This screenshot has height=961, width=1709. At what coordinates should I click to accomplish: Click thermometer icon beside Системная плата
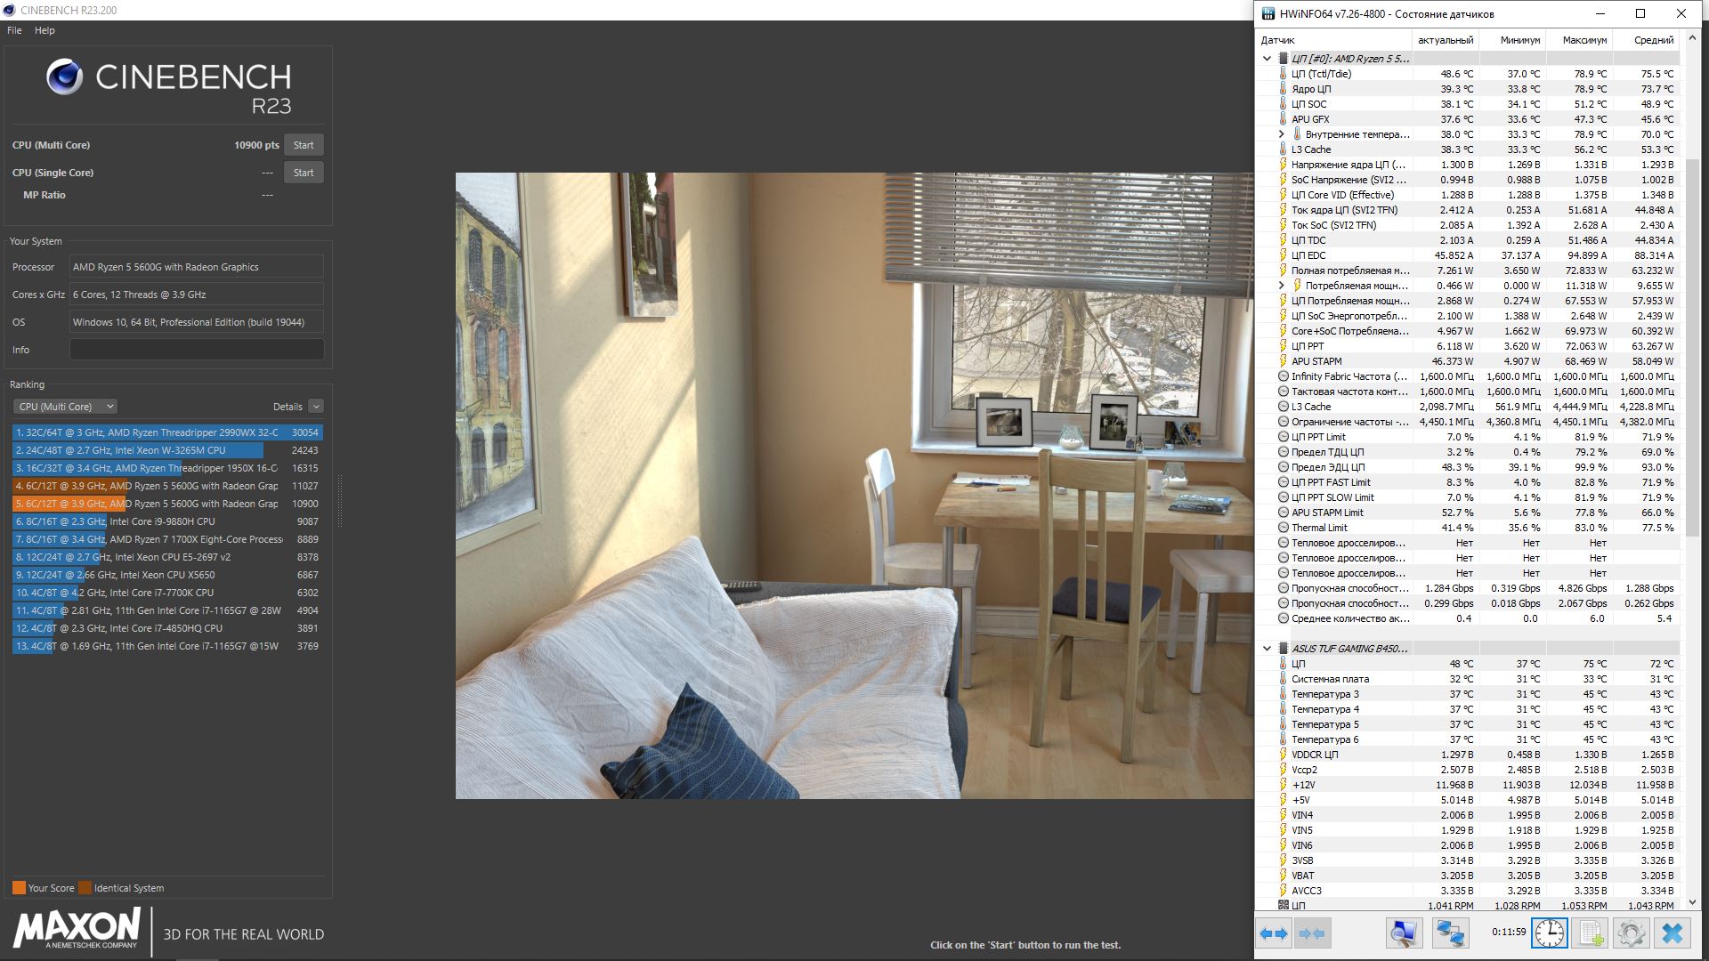[1284, 679]
